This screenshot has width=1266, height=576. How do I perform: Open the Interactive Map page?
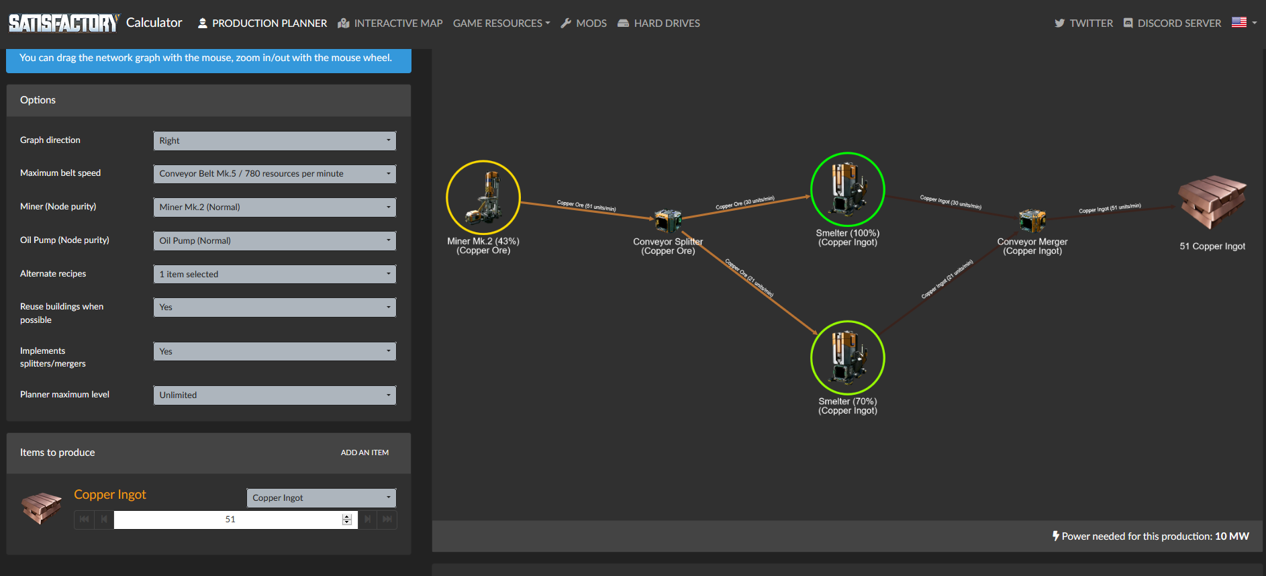[390, 23]
